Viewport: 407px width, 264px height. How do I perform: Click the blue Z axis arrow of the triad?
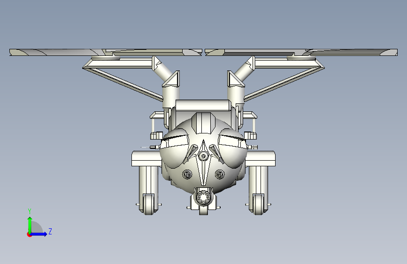[39, 234]
